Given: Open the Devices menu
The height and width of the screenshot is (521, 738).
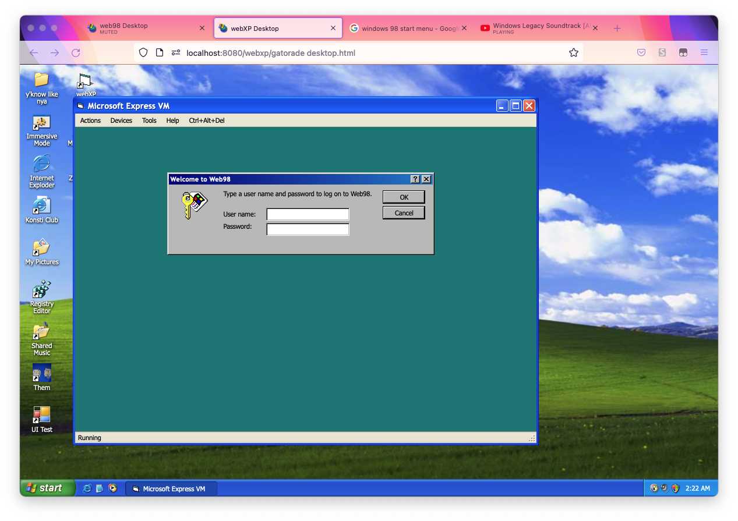Looking at the screenshot, I should [x=121, y=120].
